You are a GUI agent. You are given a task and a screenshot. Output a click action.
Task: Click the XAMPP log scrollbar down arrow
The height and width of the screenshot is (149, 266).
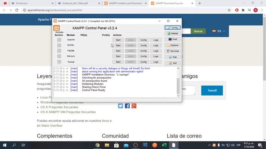[x=178, y=96]
